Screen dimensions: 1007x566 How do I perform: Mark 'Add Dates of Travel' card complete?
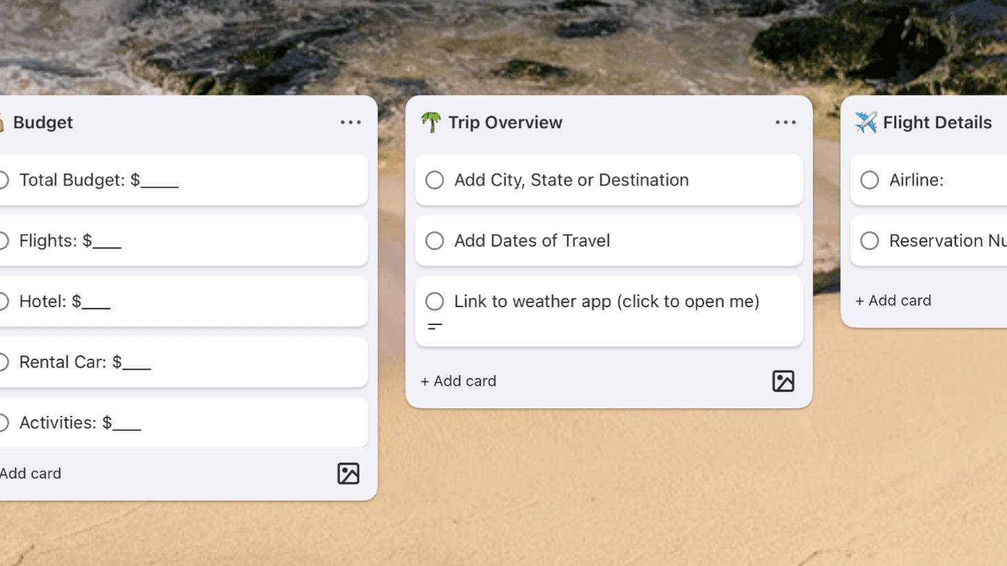pos(435,241)
